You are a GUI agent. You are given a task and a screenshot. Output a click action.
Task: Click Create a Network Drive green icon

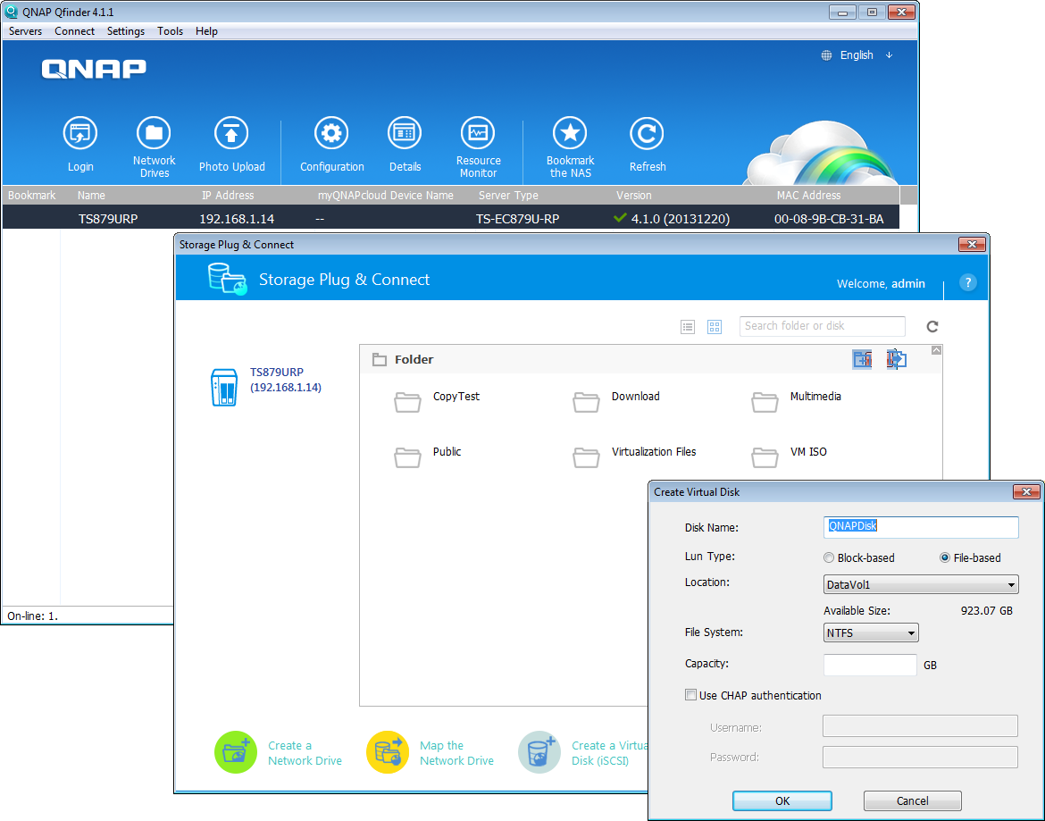(235, 752)
